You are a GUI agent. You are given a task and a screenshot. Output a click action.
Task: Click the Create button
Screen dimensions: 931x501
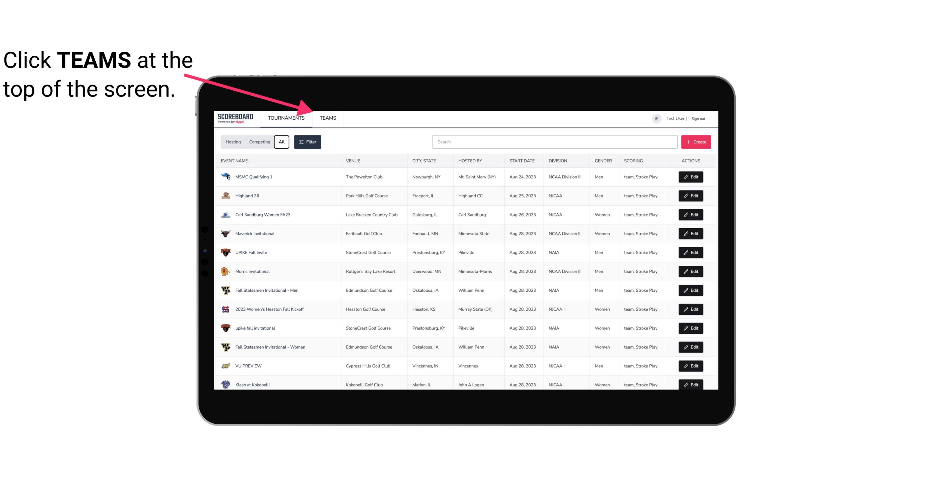pos(696,141)
